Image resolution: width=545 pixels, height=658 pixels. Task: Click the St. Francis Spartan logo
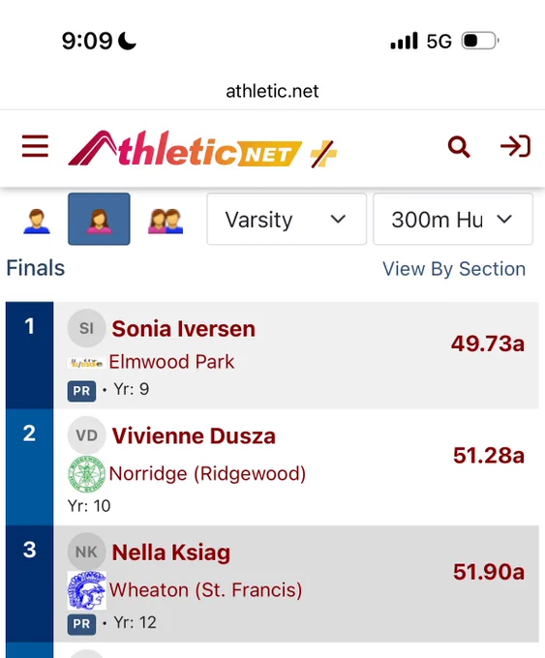pos(86,590)
